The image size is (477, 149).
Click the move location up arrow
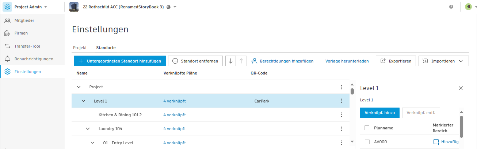tap(241, 61)
